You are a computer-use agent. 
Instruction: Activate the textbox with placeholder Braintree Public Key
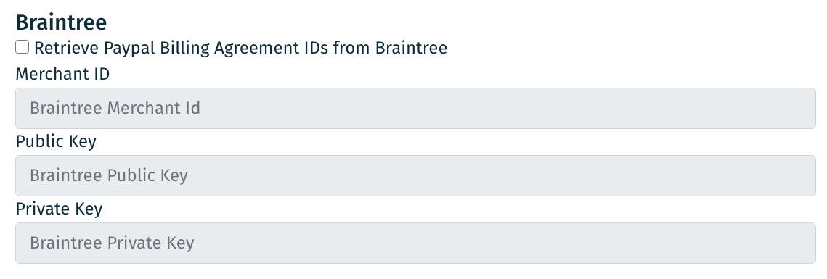tap(415, 176)
